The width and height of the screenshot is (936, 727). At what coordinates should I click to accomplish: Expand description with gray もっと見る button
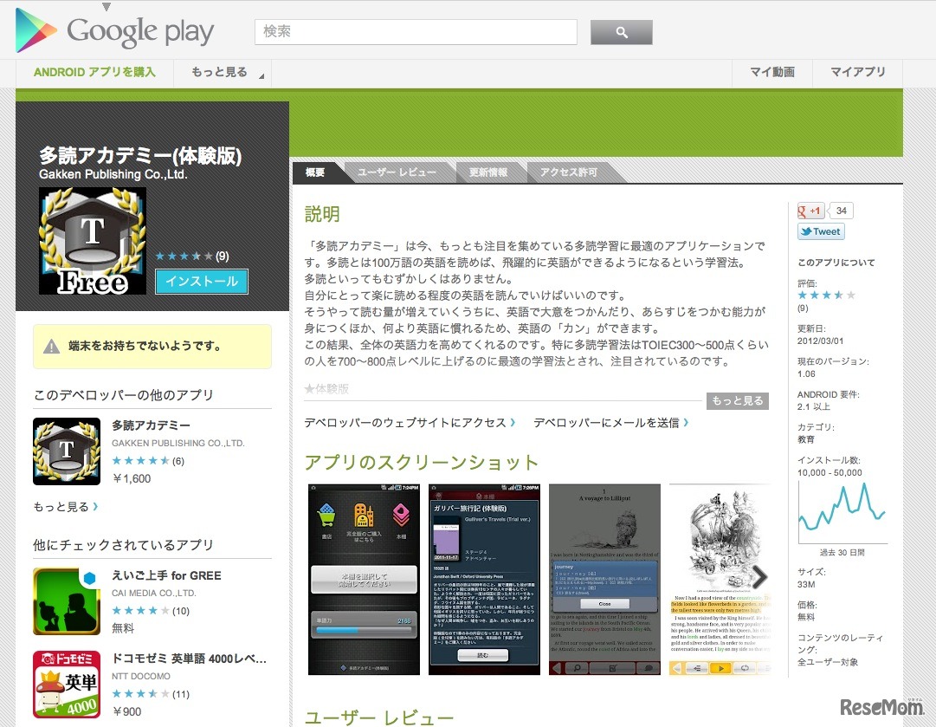point(737,400)
